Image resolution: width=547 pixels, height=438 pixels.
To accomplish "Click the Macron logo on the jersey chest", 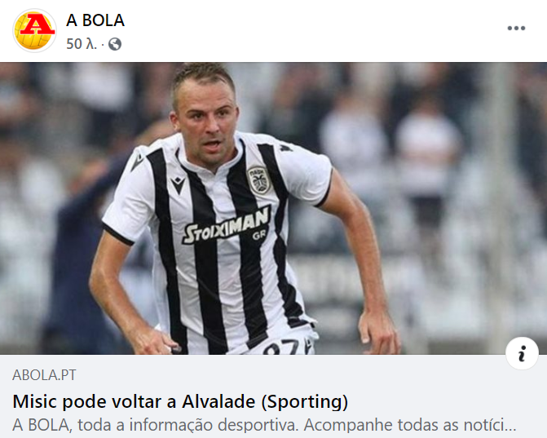I will (x=178, y=185).
